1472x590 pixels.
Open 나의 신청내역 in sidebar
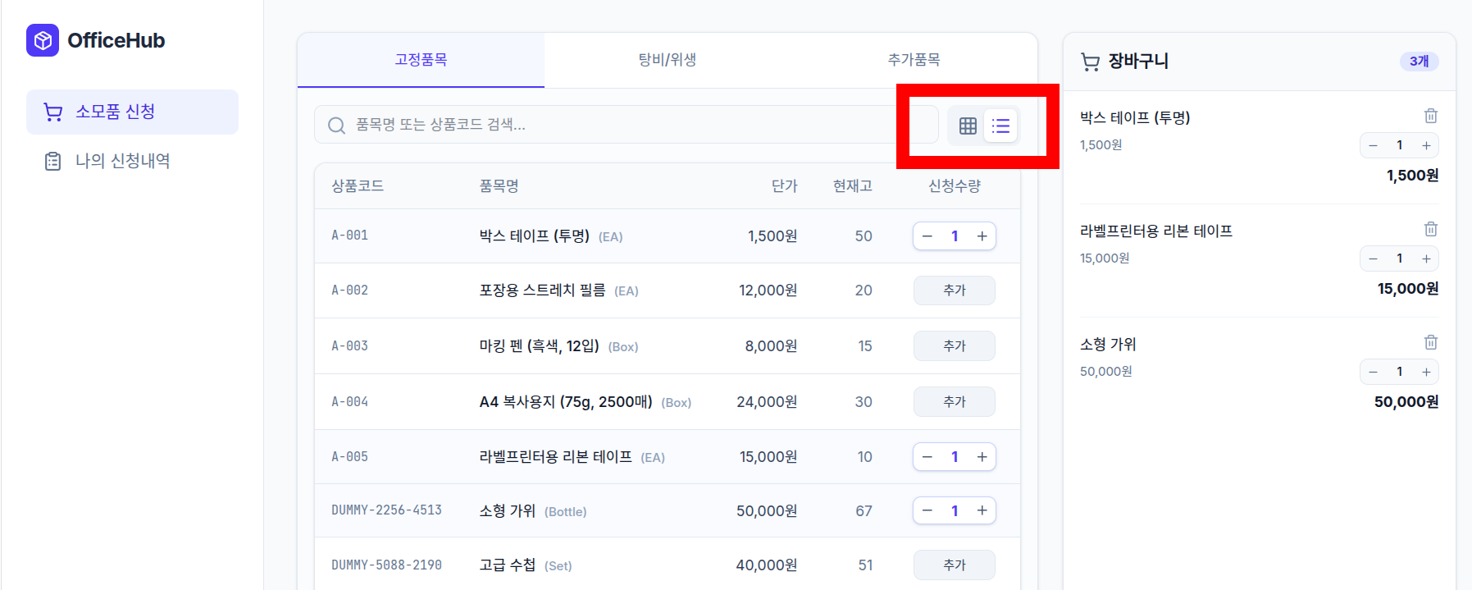pyautogui.click(x=132, y=161)
